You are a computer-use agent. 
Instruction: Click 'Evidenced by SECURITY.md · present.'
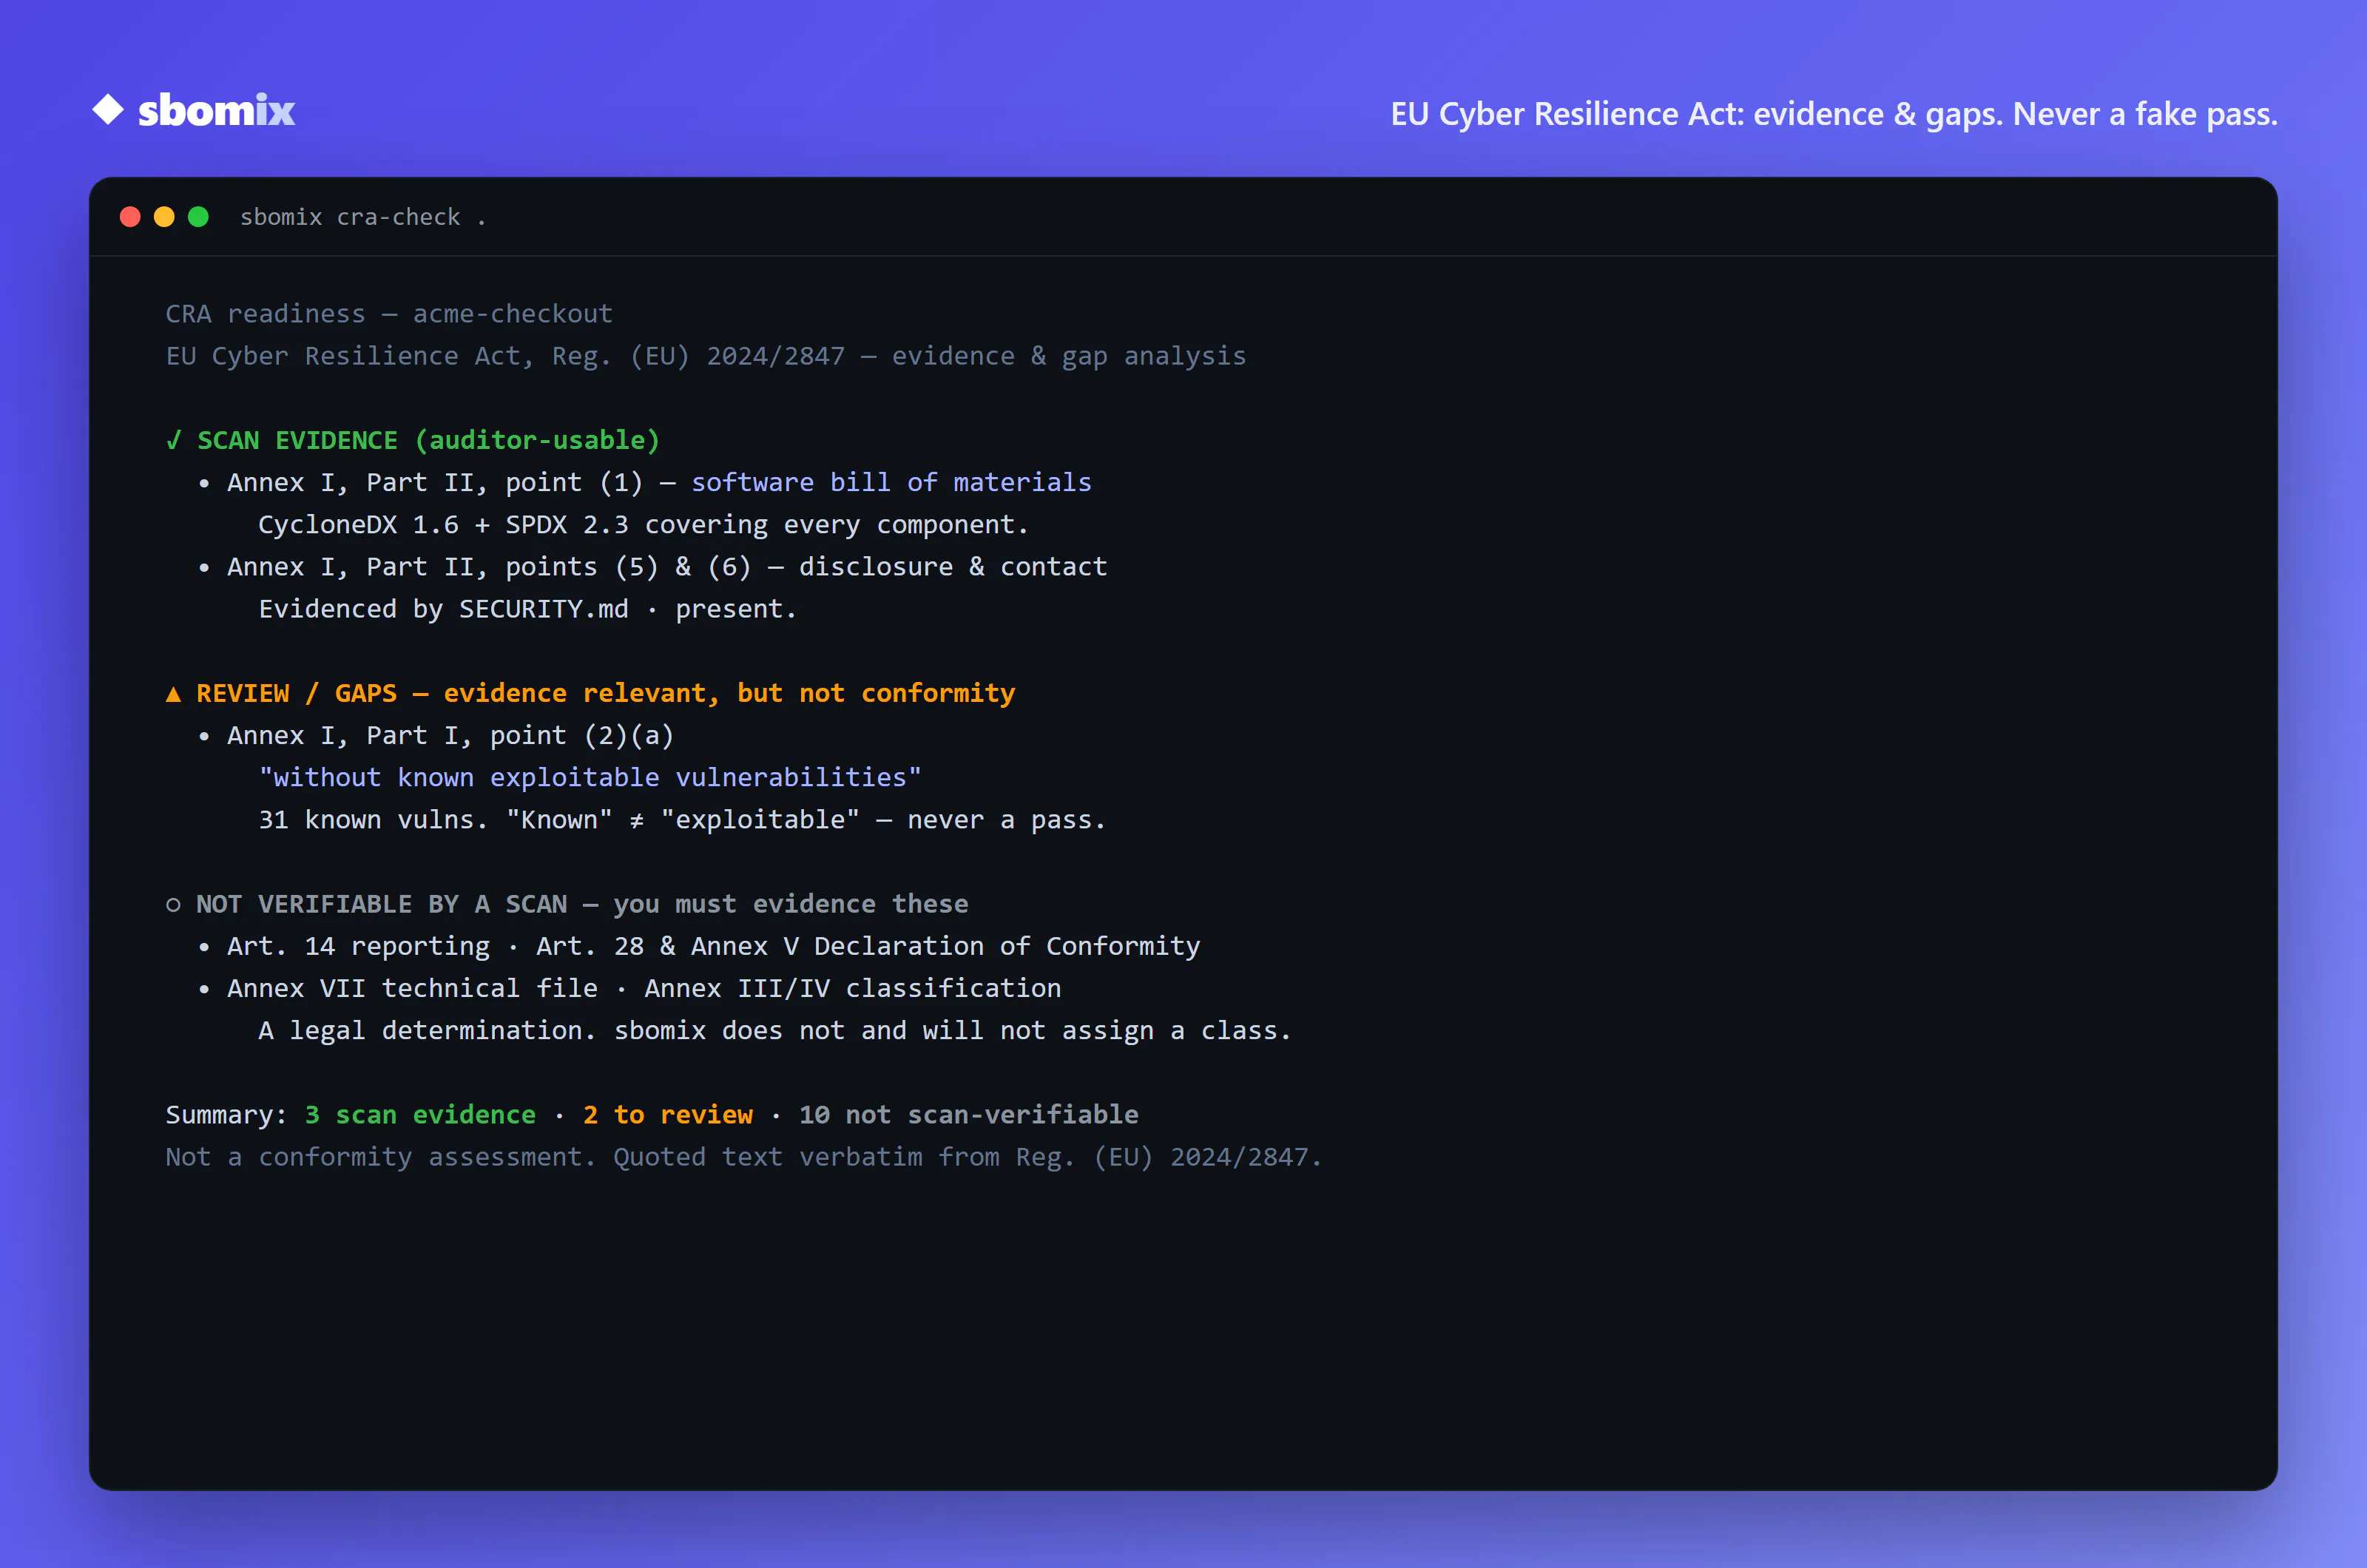527,609
